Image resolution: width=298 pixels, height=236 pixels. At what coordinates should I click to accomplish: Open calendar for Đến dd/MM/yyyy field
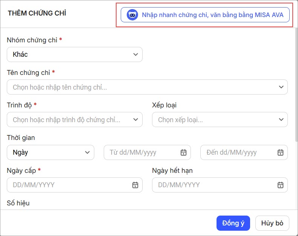click(x=280, y=152)
